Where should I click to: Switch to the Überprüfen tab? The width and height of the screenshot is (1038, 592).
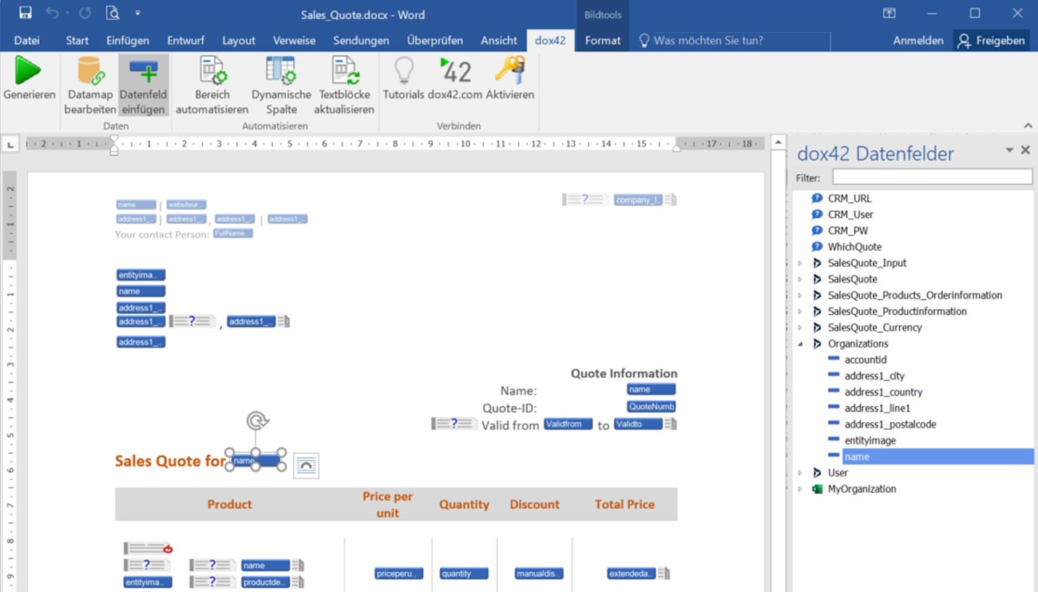pos(436,40)
